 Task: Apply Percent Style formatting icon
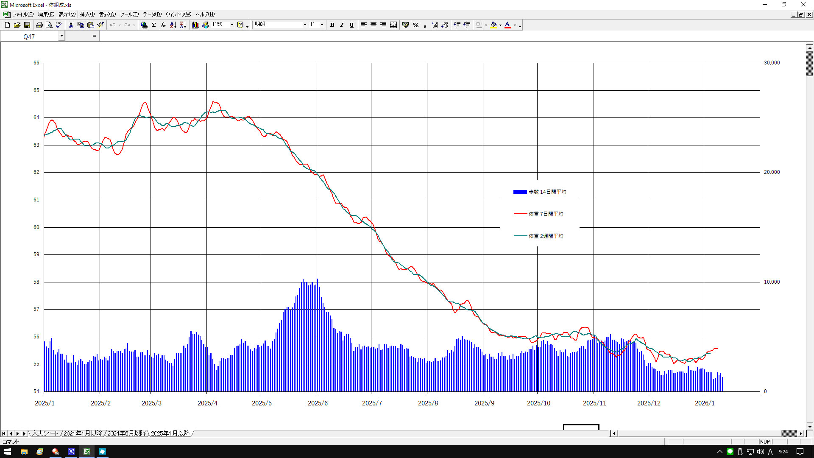coord(415,25)
